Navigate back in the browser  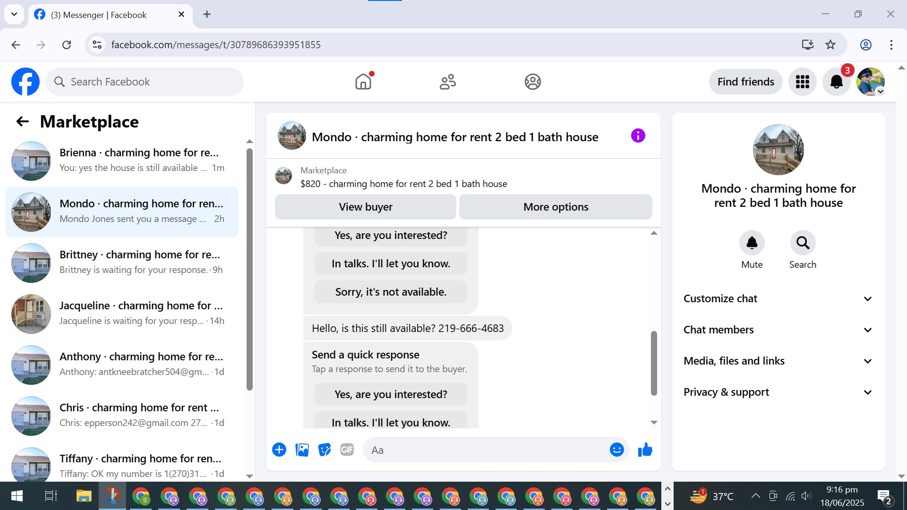16,45
